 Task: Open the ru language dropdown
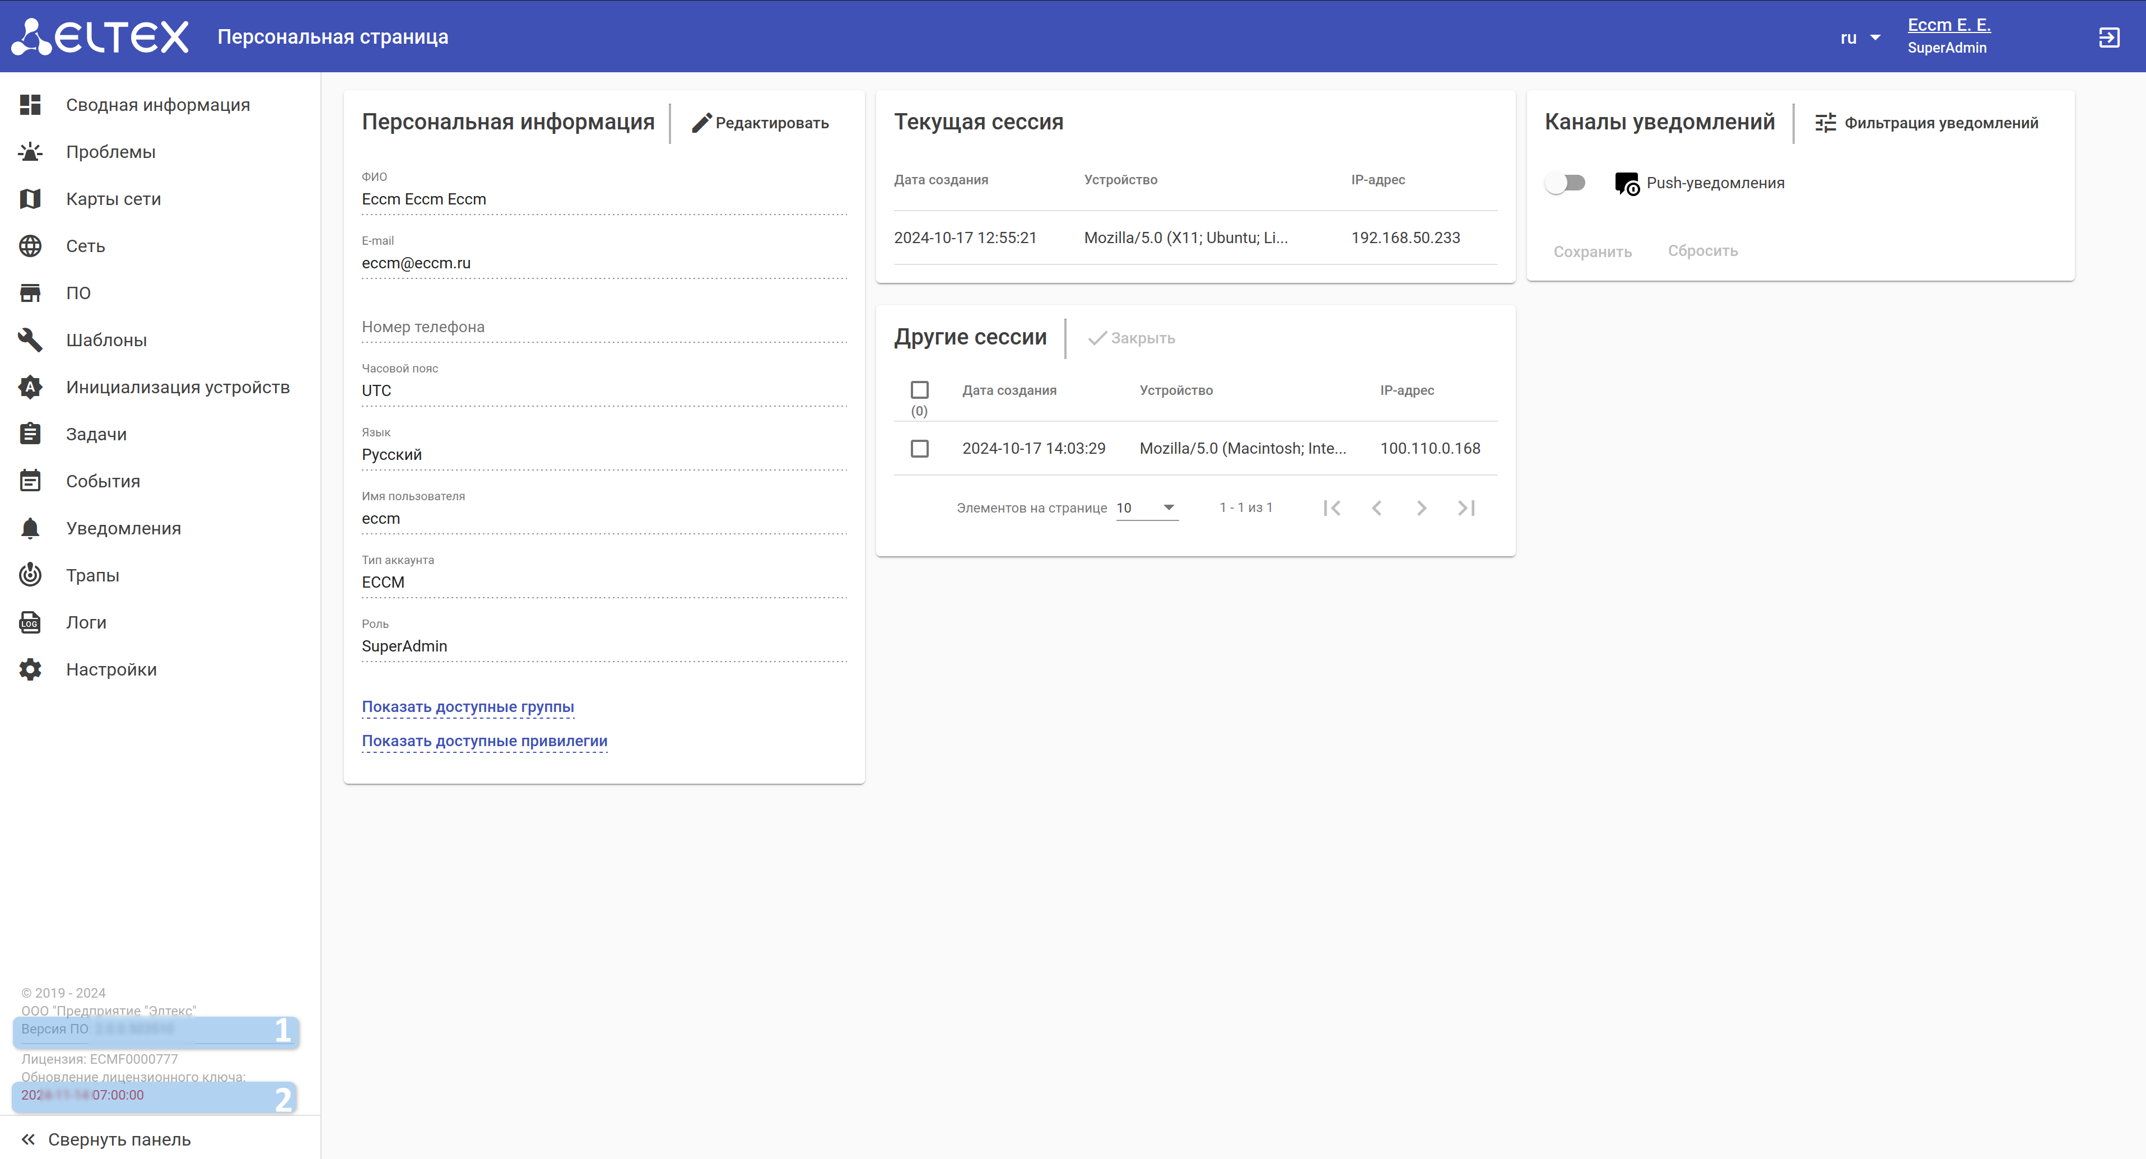coord(1859,38)
